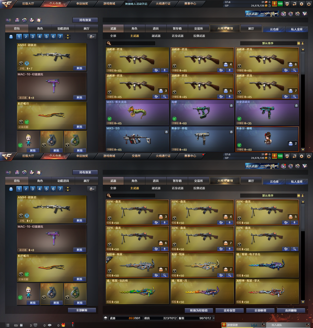Image resolution: width=313 pixels, height=328 pixels.
Task: Click the lock icon on 异变清道夫 card
Action: coord(296,106)
